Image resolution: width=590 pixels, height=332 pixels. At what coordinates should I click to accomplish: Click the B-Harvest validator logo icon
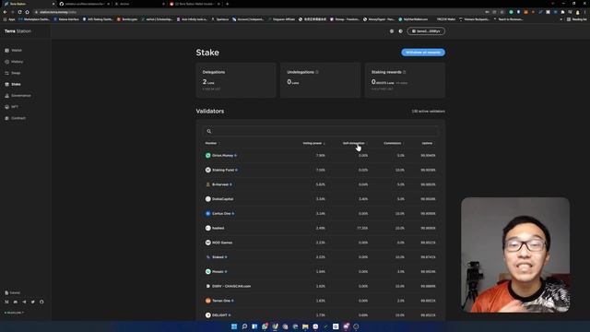tap(208, 184)
